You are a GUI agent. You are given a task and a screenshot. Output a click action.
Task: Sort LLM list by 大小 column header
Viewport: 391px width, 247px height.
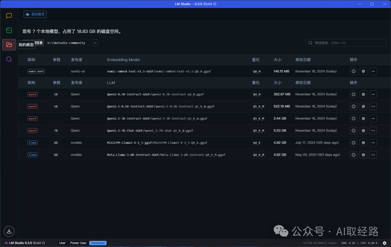tap(277, 83)
